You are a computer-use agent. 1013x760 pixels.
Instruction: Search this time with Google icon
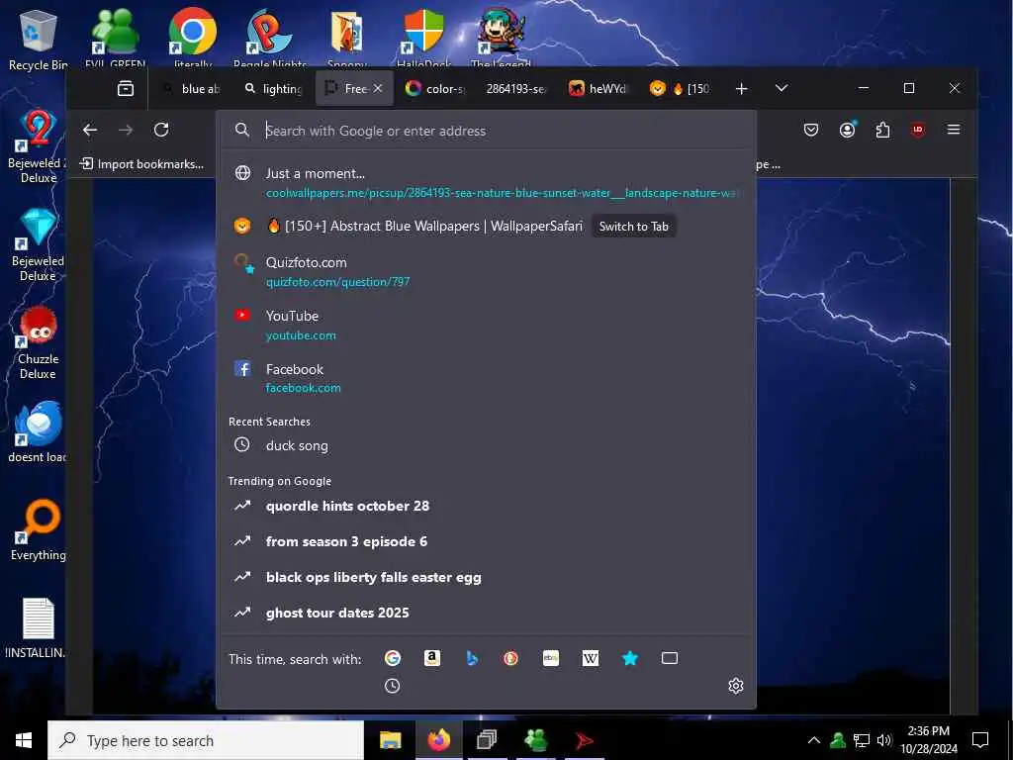coord(392,658)
